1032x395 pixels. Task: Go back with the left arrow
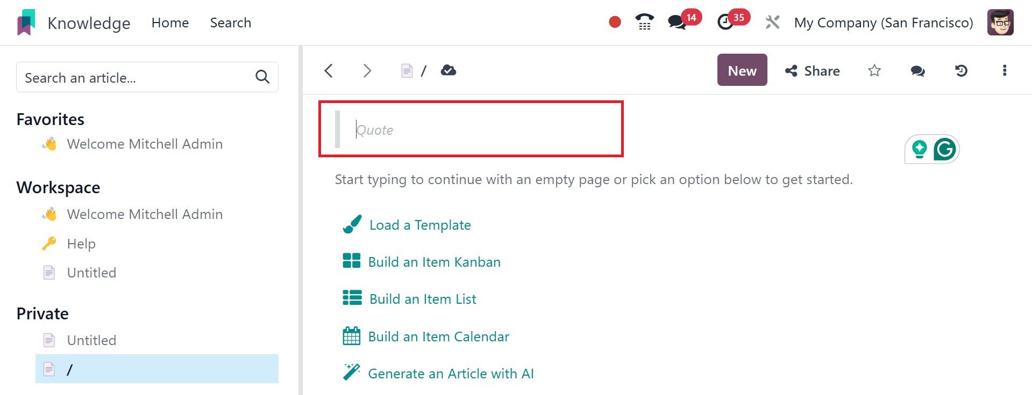pyautogui.click(x=329, y=71)
